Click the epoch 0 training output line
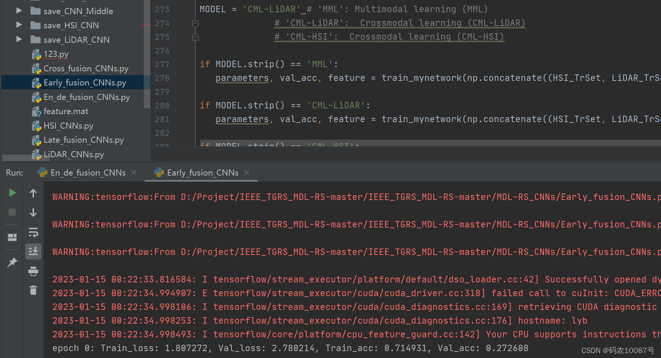This screenshot has height=358, width=661. click(x=290, y=348)
